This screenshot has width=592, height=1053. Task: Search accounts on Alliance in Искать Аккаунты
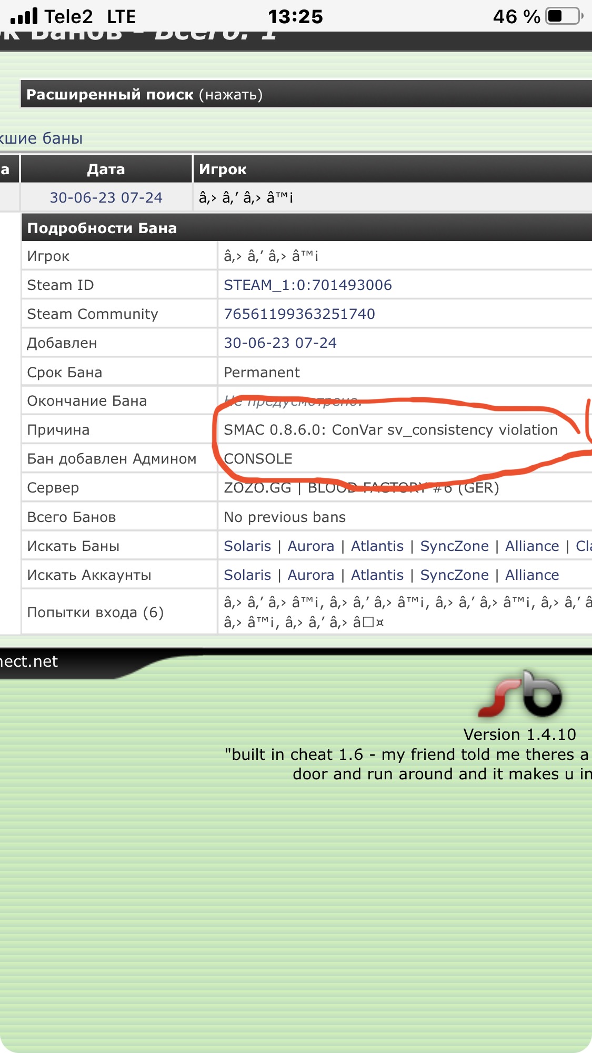(x=532, y=575)
